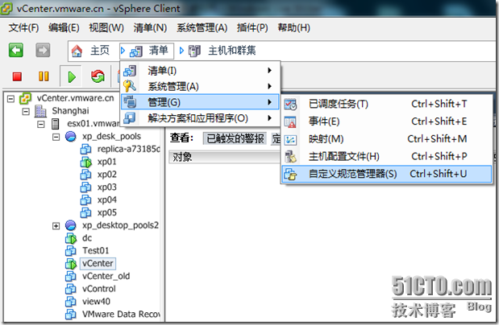Click the scheduled tasks calendar icon
Image resolution: width=499 pixels, height=325 pixels.
pyautogui.click(x=290, y=105)
